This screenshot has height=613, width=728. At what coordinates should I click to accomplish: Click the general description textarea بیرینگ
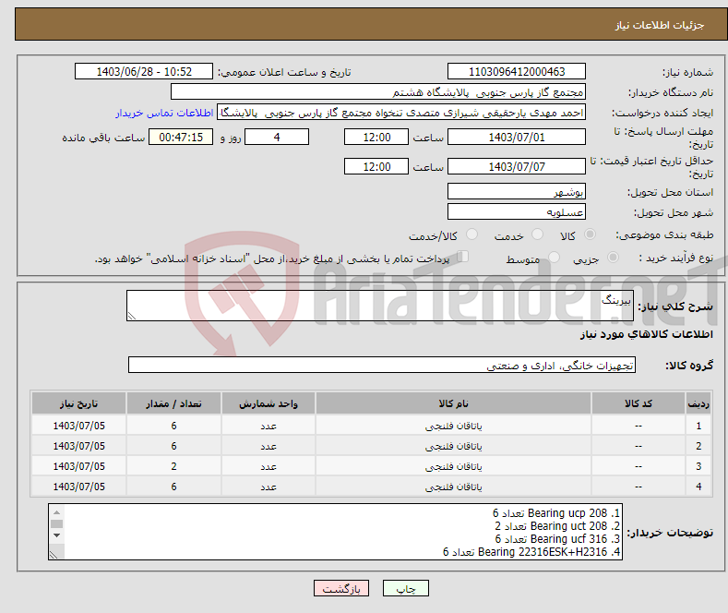tap(380, 306)
